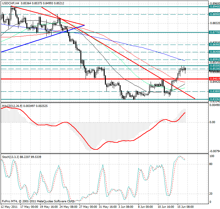This screenshot has height=209, width=220.
Task: Select the thick blue ascending trendline
Action: click(42, 39)
